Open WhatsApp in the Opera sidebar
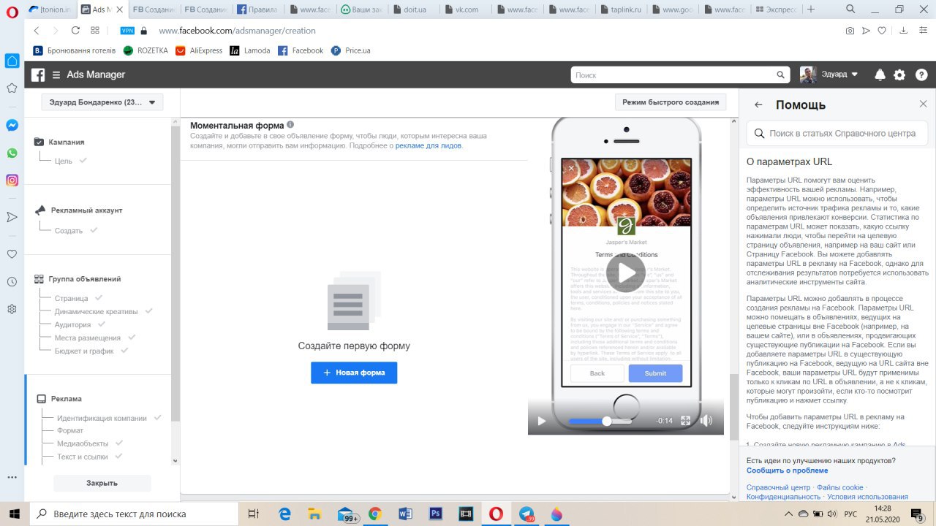This screenshot has width=936, height=526. click(x=12, y=153)
